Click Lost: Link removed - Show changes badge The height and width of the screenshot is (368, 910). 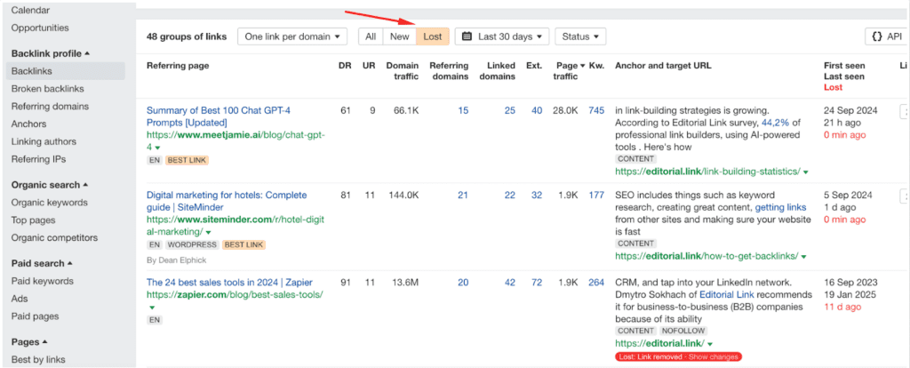click(x=678, y=356)
